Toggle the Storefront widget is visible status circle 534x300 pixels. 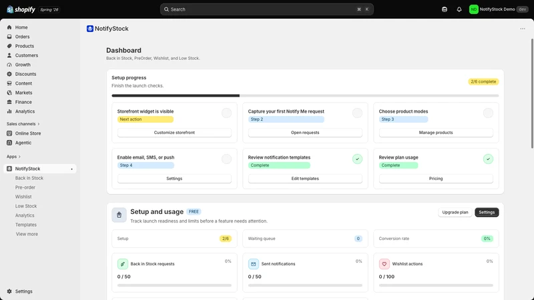226,113
